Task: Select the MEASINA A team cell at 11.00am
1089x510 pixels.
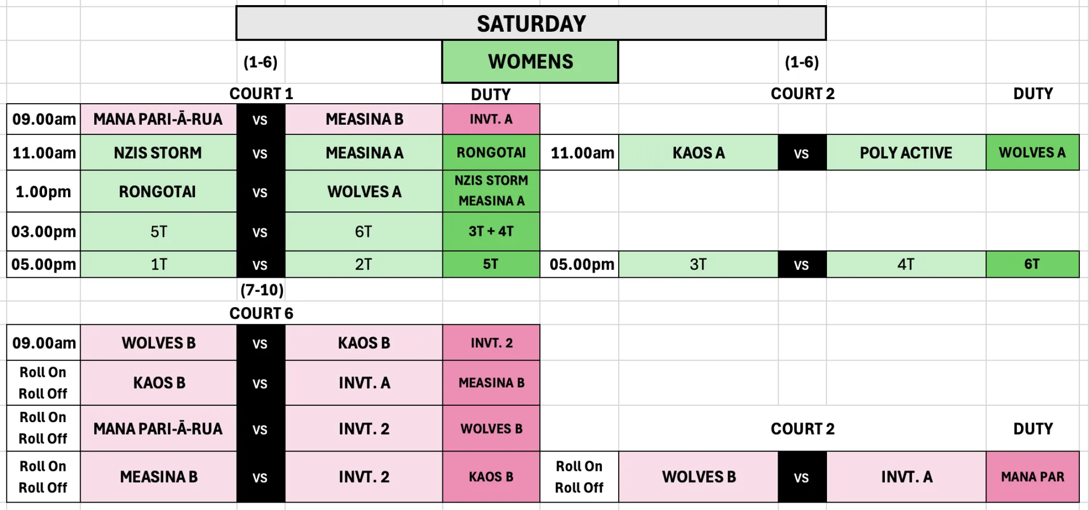Action: point(364,153)
